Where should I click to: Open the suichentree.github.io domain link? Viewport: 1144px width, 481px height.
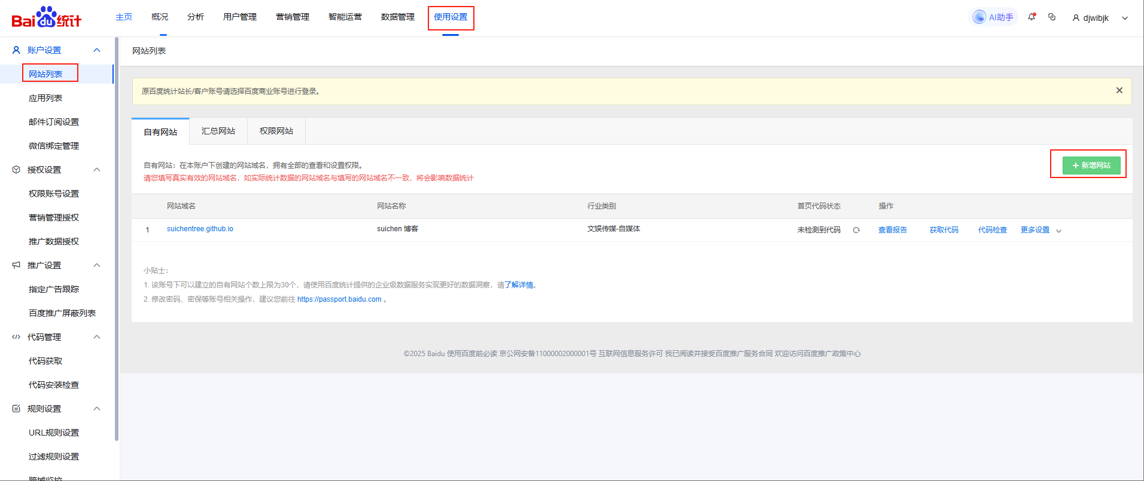point(200,229)
